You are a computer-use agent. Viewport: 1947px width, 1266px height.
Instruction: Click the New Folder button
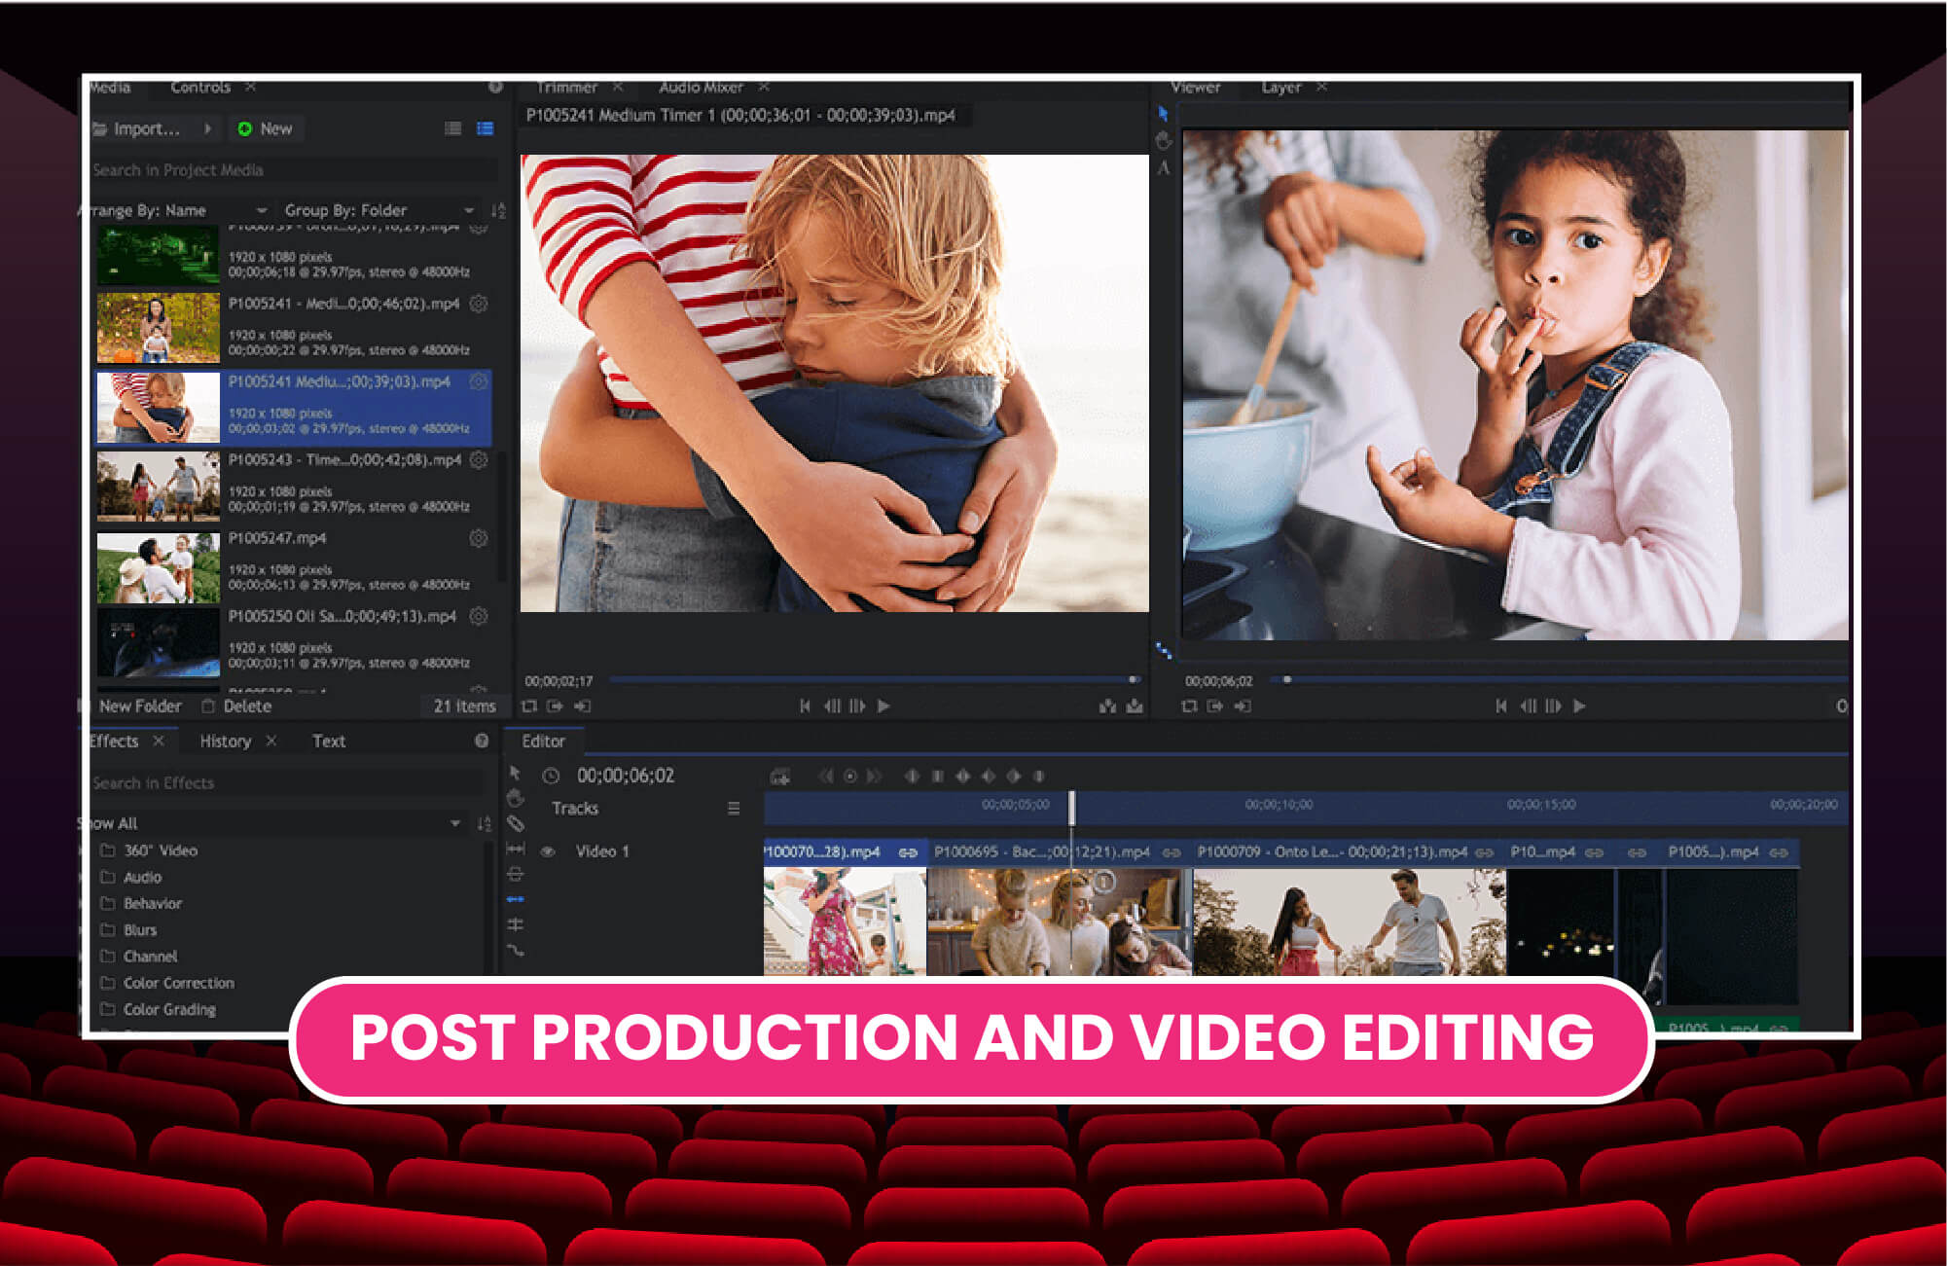click(139, 706)
